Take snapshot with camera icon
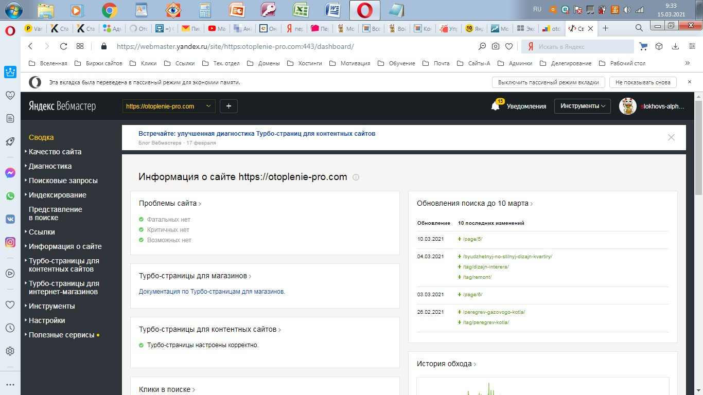 pos(495,46)
